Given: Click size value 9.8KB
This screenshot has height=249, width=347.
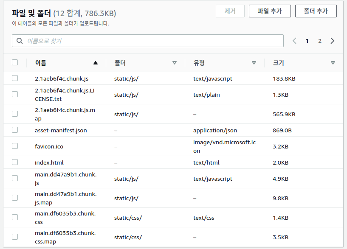Looking at the screenshot, I should click(280, 198).
